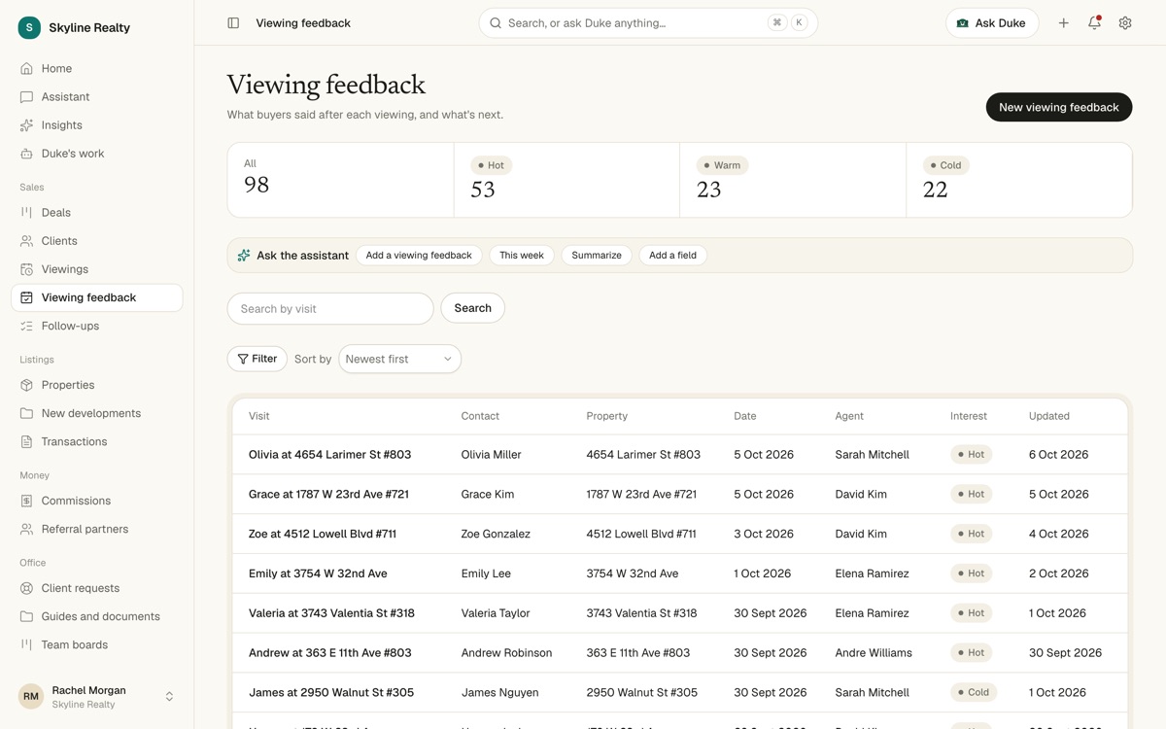Select the Warm 23 summary tab

(793, 180)
